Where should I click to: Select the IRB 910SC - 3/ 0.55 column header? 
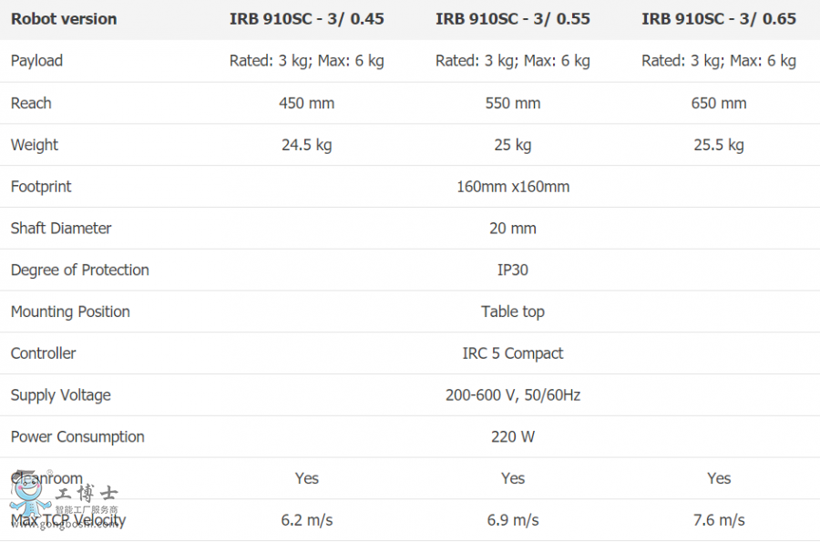coord(512,19)
